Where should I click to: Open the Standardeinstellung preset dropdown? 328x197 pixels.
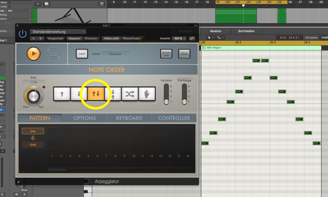click(x=58, y=32)
